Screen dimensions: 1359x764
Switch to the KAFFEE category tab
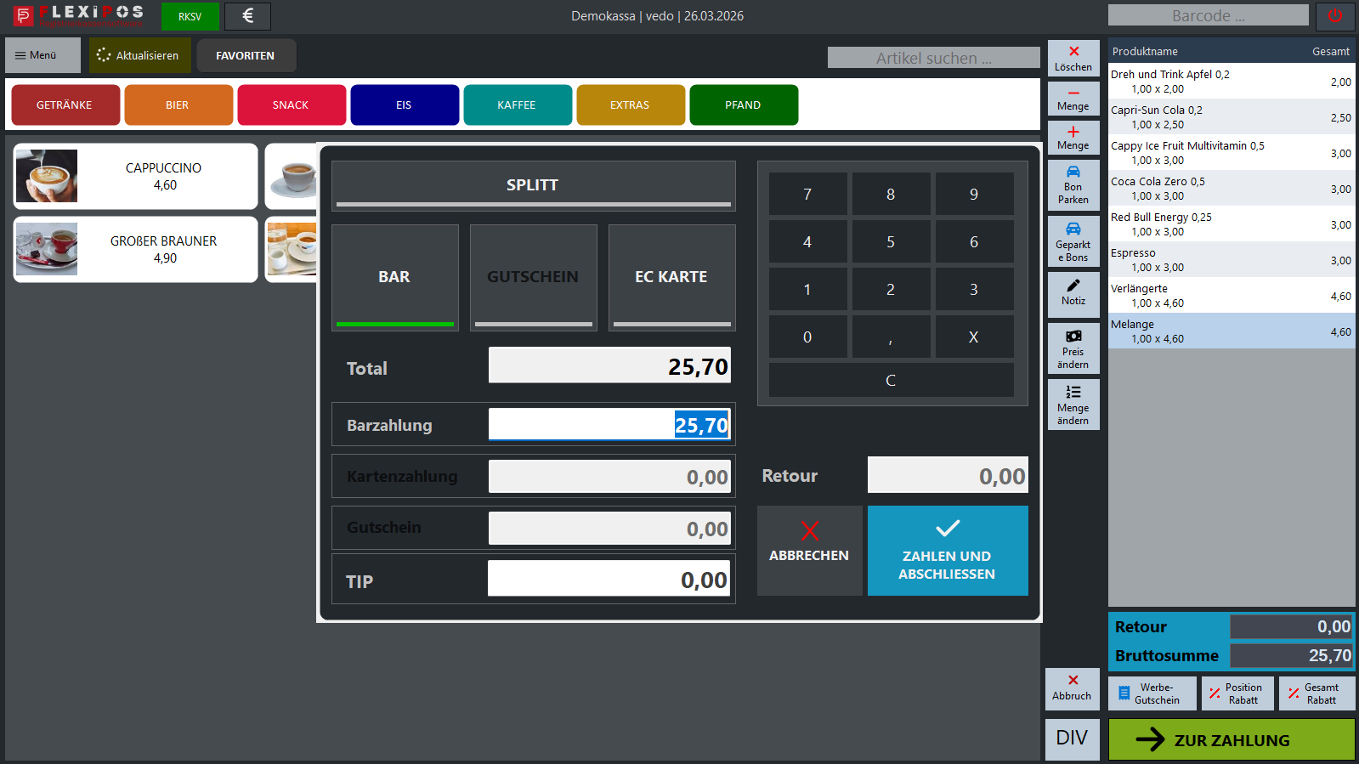tap(517, 105)
